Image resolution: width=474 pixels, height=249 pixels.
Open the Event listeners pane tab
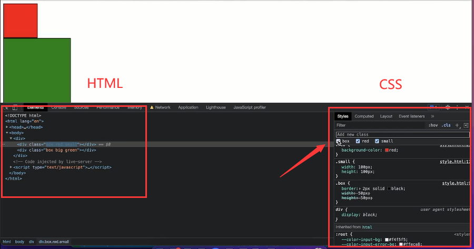(412, 116)
